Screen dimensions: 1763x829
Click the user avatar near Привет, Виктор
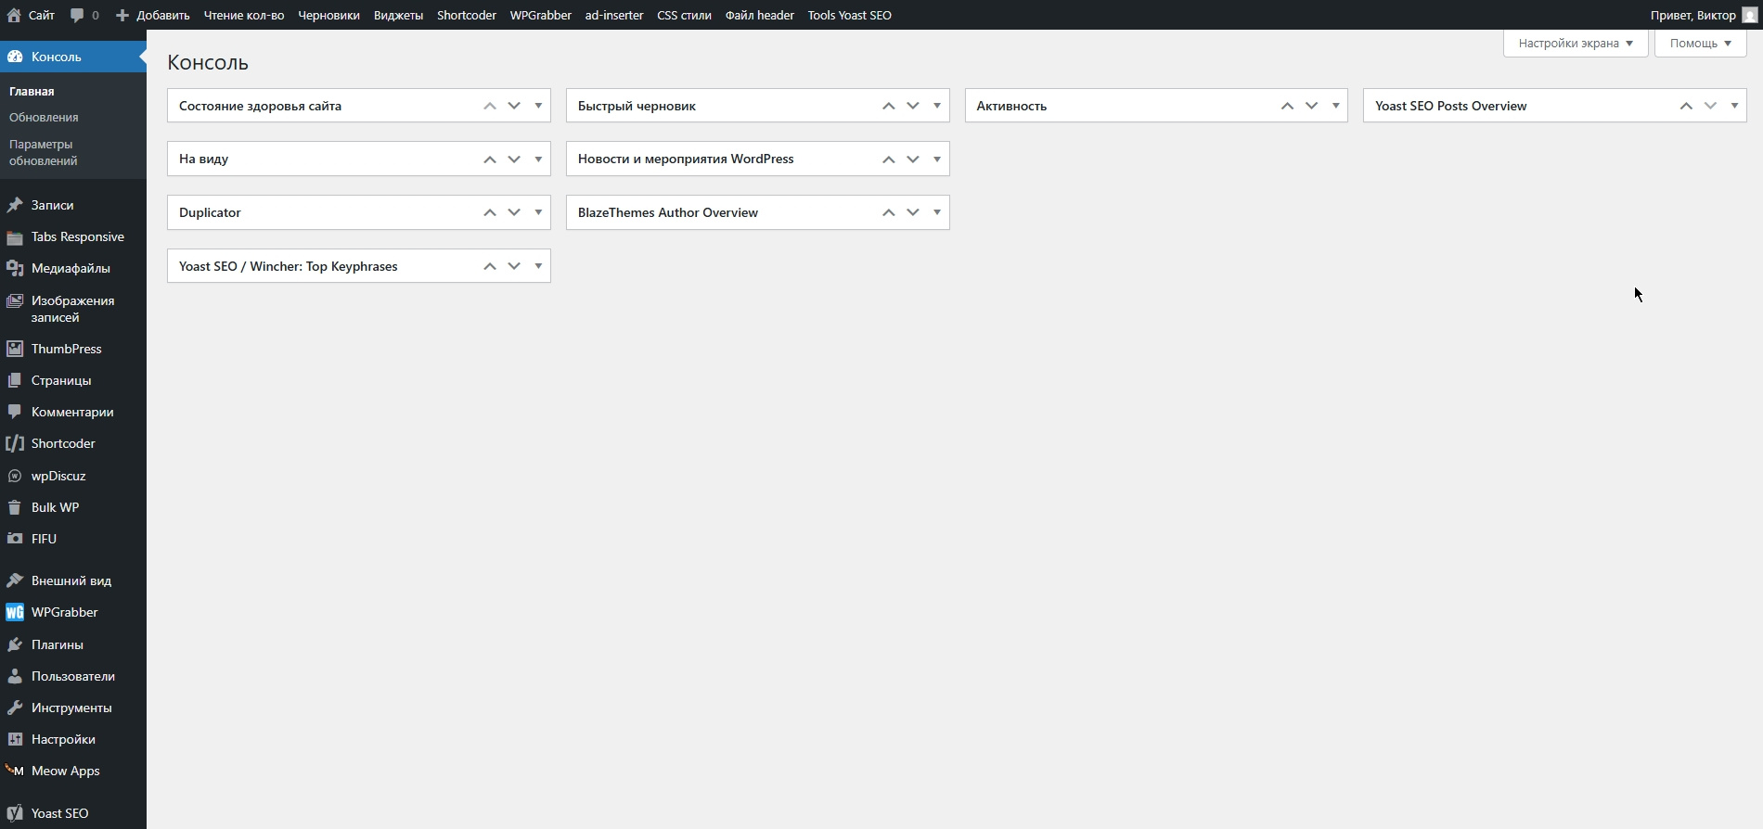tap(1750, 15)
